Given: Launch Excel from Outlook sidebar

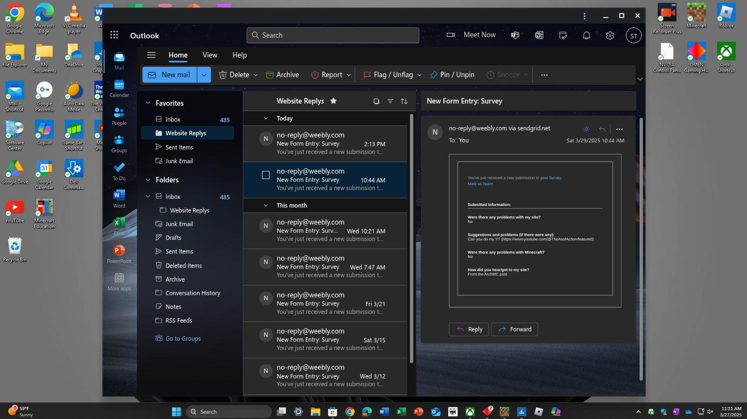Looking at the screenshot, I should tap(119, 226).
